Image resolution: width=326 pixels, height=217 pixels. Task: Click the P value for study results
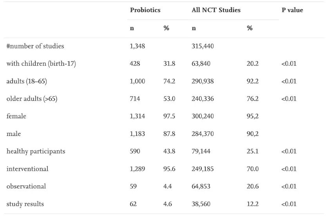point(289,204)
